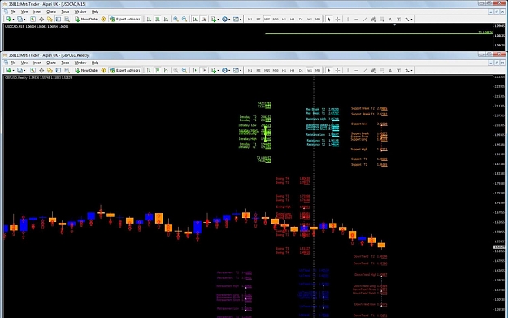The image size is (508, 318).
Task: Open Market Watch in the GBPUSD window
Action: pos(33,70)
